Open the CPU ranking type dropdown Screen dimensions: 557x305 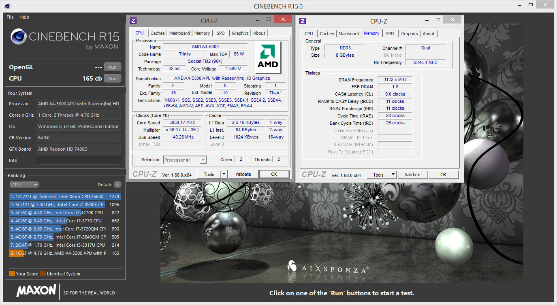(x=24, y=185)
